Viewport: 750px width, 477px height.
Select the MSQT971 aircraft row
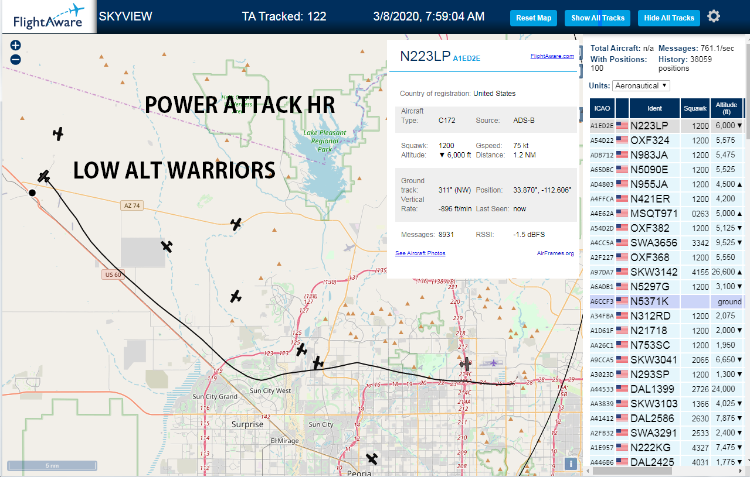pos(667,214)
